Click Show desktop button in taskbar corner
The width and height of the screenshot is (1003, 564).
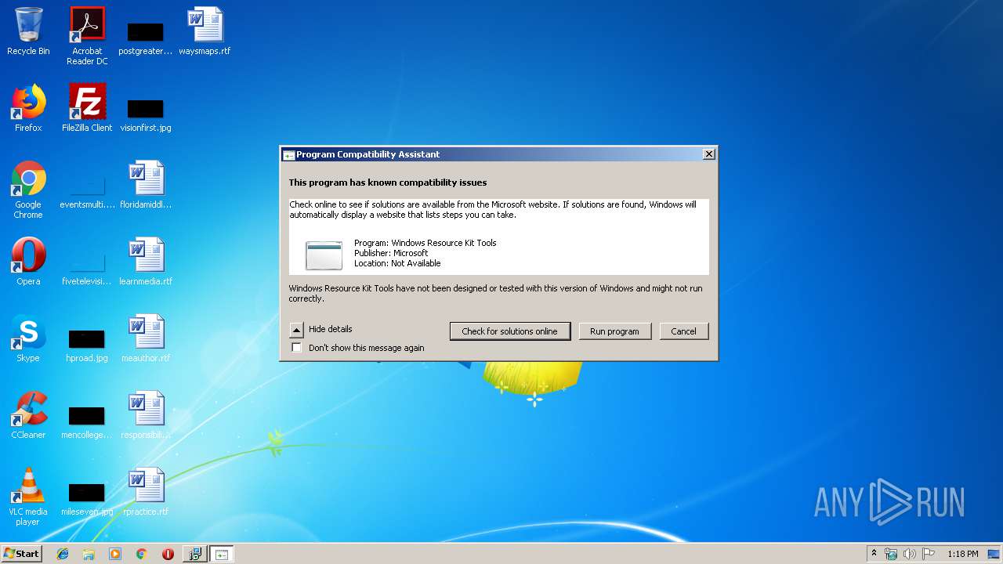click(x=994, y=554)
